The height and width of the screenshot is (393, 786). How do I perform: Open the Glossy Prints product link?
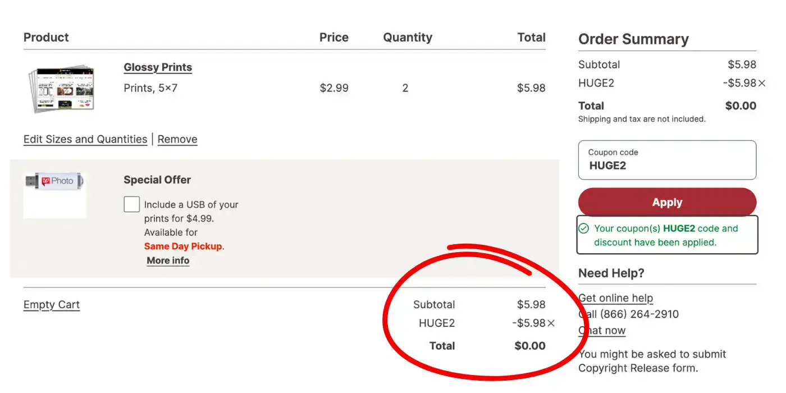158,67
